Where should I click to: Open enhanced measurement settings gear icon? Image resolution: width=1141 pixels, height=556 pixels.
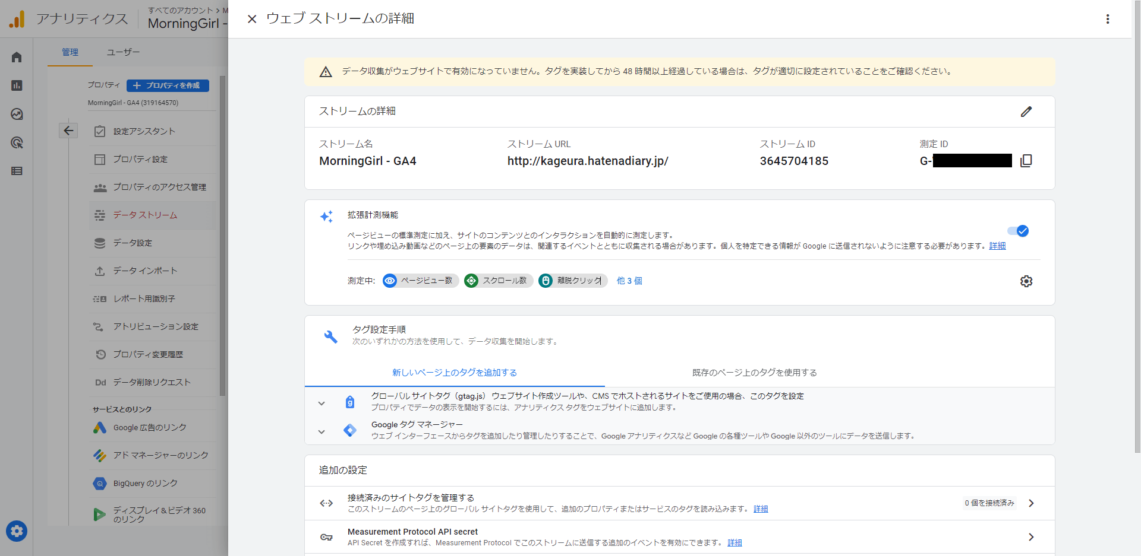tap(1026, 281)
